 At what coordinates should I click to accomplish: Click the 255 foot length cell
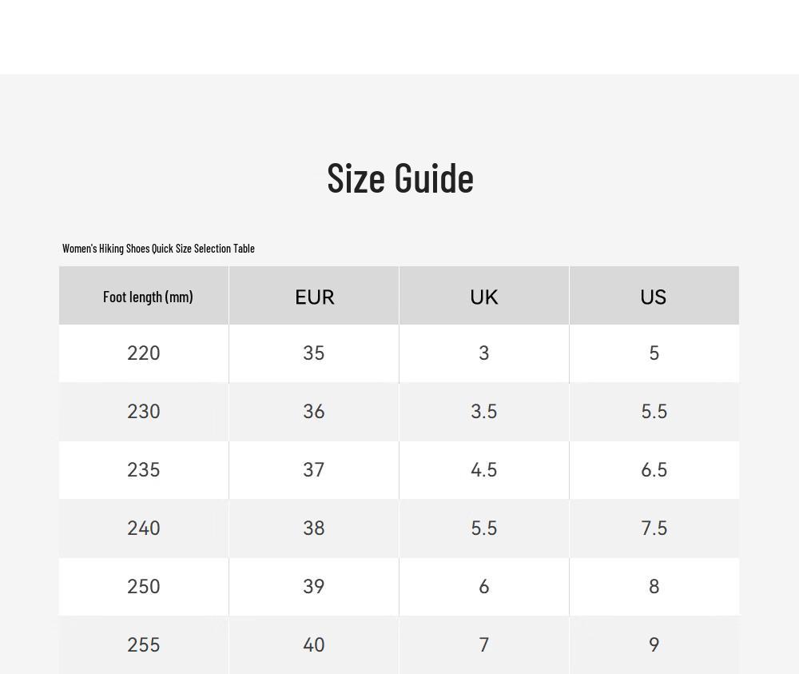click(144, 645)
